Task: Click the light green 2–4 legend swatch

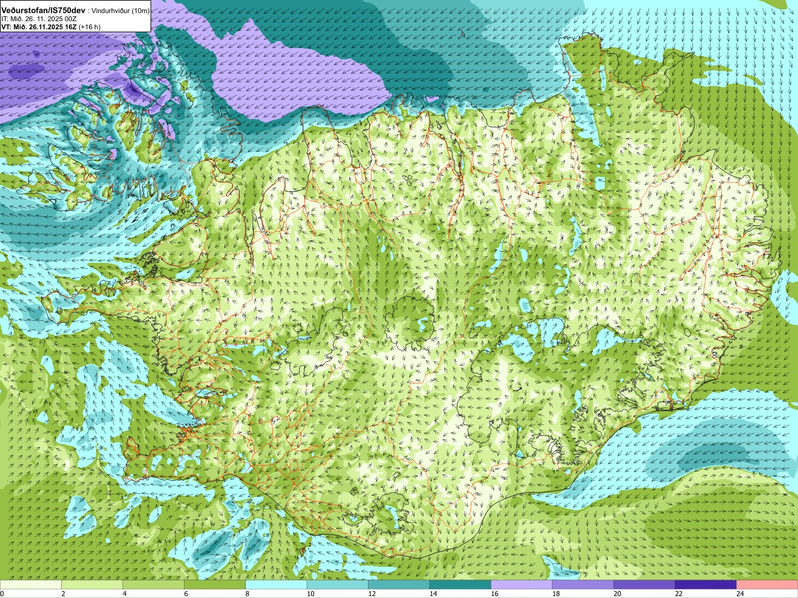Action: [92, 585]
